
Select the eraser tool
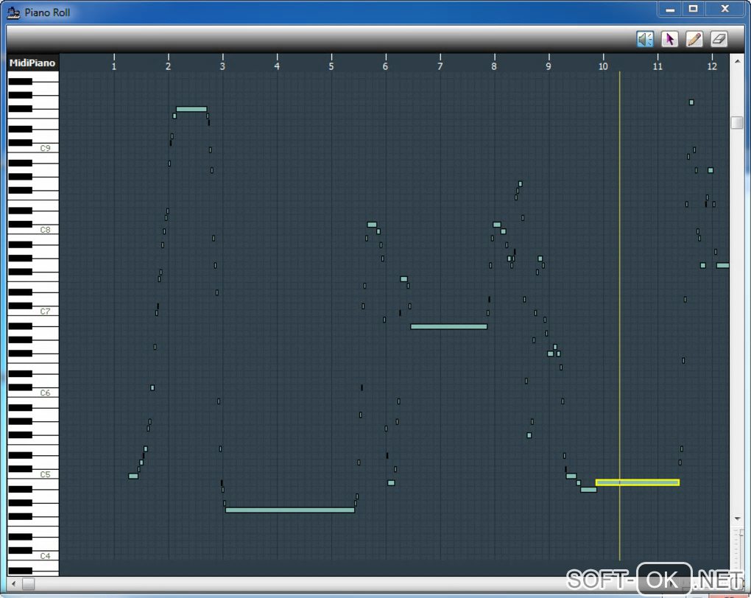point(719,39)
